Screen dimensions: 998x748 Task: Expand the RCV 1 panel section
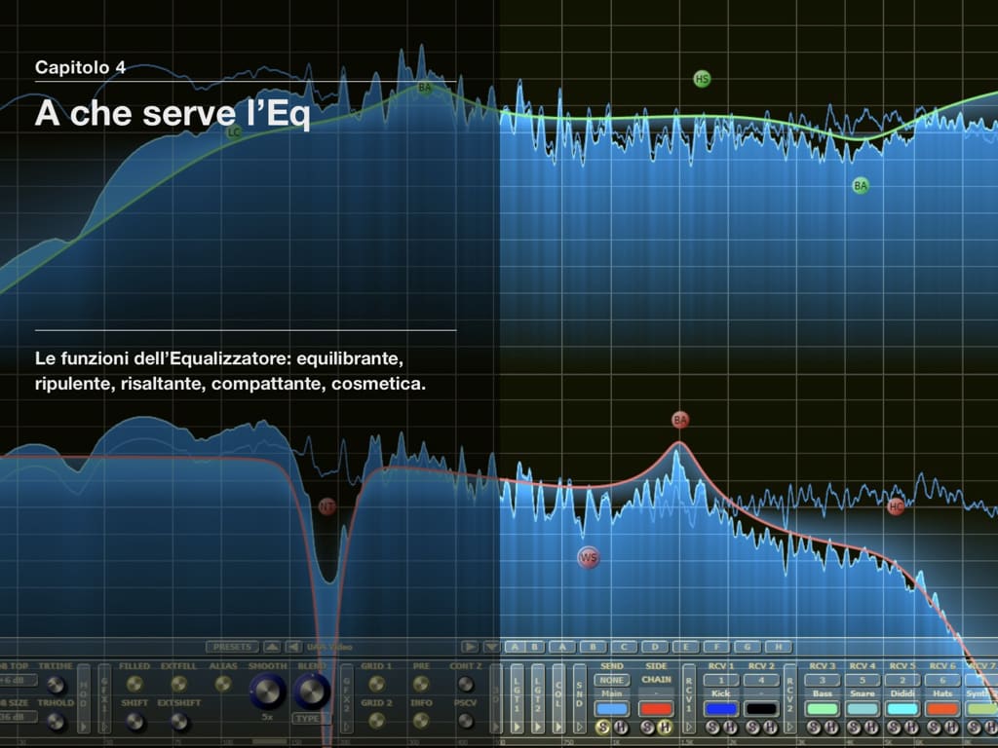[x=689, y=698]
